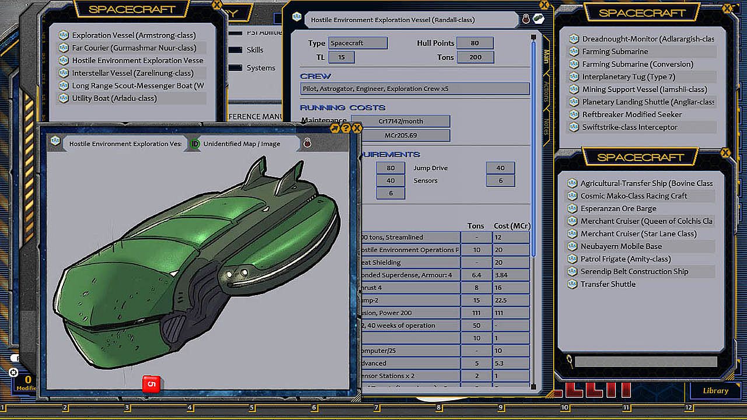Screen dimensions: 747x420
Task: Open link icon beside Far Courier entry
Action: [x=63, y=48]
